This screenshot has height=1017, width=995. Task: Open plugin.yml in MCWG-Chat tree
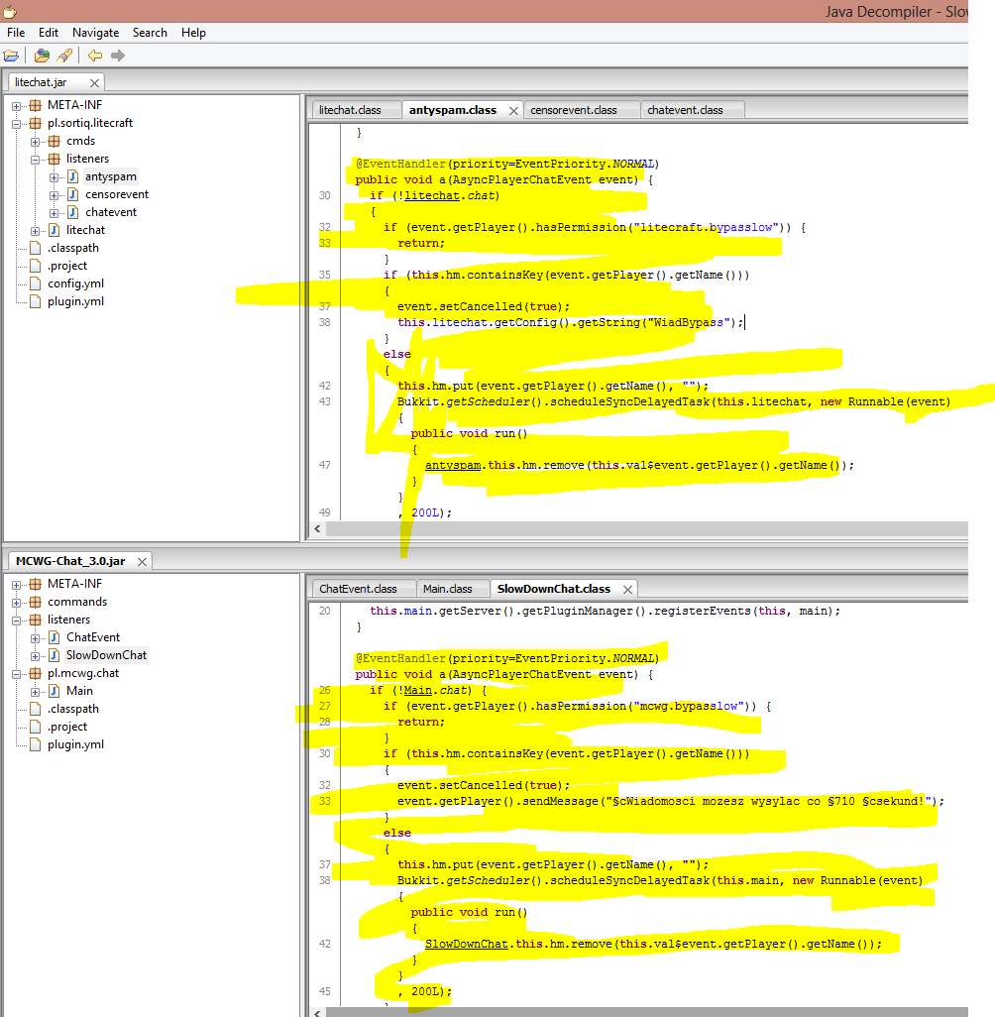tap(76, 744)
